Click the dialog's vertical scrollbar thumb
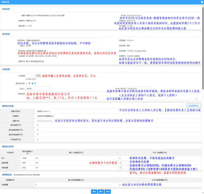Viewport: 204px width, 194px height. click(x=203, y=48)
